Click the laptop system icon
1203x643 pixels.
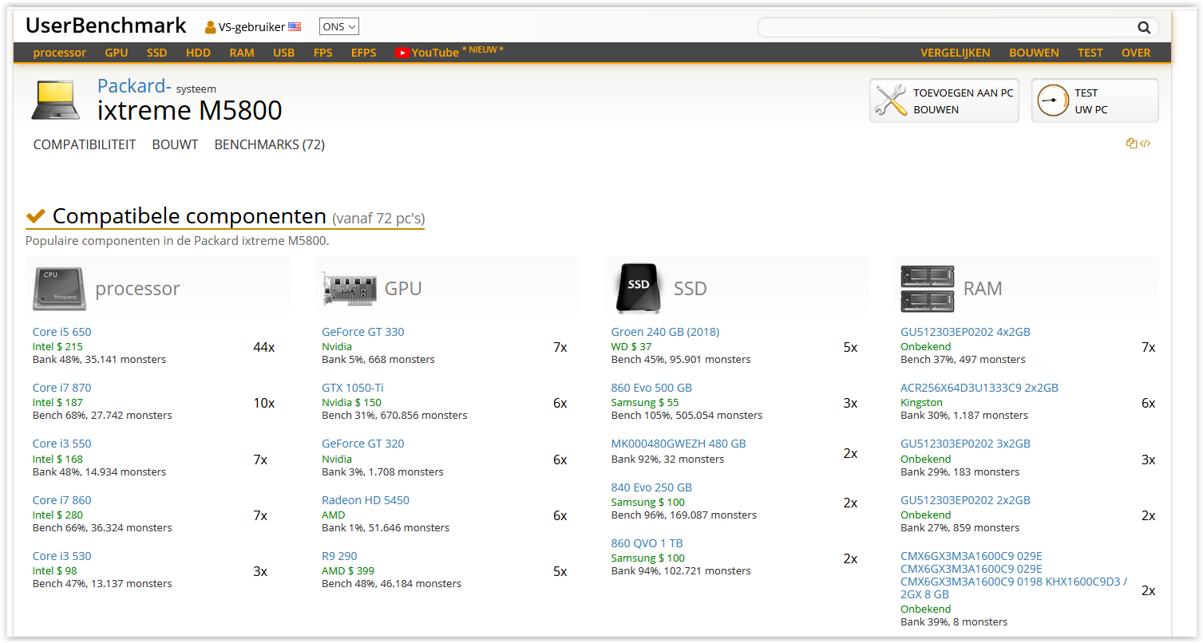point(56,100)
